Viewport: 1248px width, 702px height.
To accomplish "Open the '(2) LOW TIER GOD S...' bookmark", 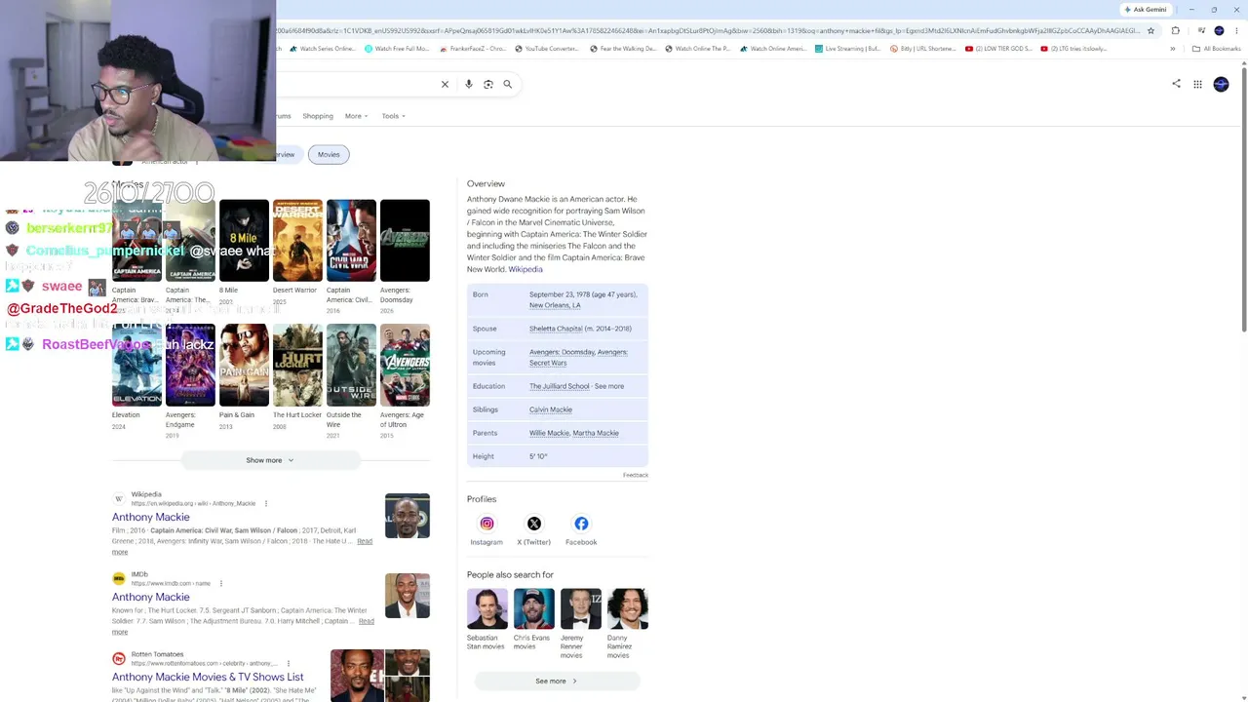I will [x=998, y=49].
